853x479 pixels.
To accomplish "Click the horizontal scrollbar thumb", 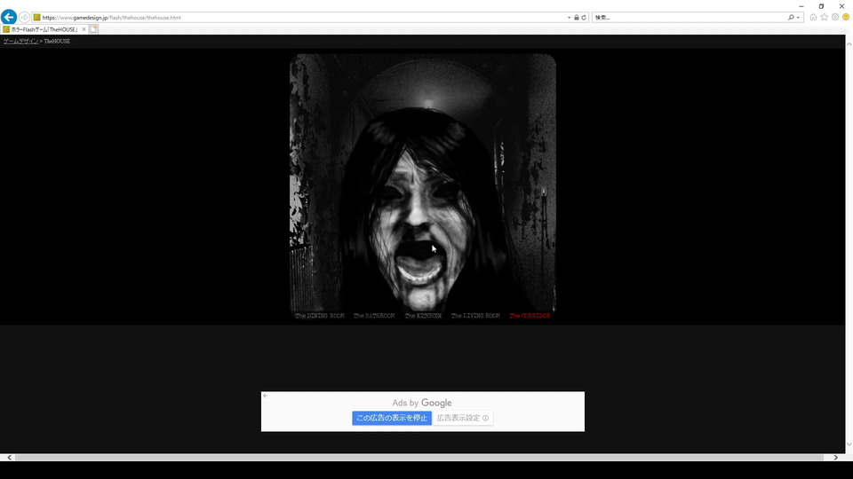I will coord(419,458).
